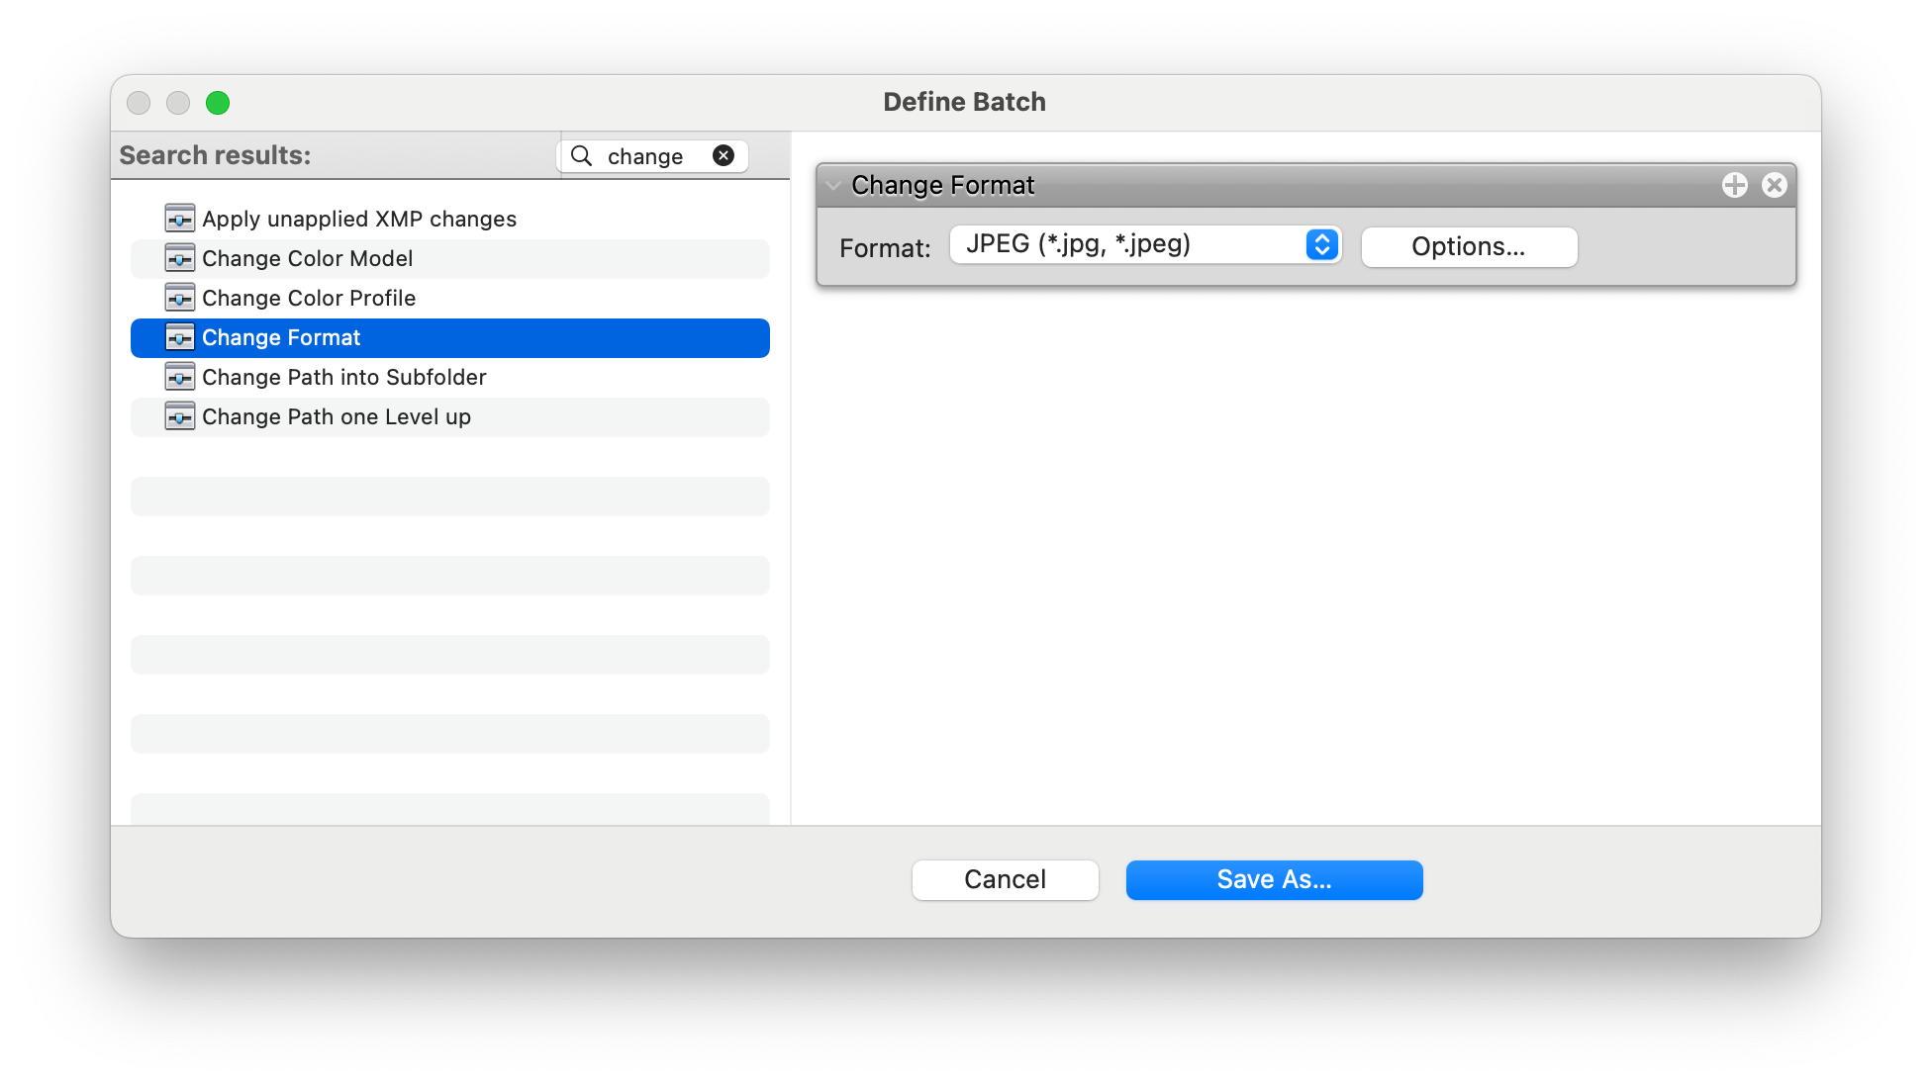Image resolution: width=1932 pixels, height=1084 pixels.
Task: Click the green zoom window button
Action: (218, 103)
